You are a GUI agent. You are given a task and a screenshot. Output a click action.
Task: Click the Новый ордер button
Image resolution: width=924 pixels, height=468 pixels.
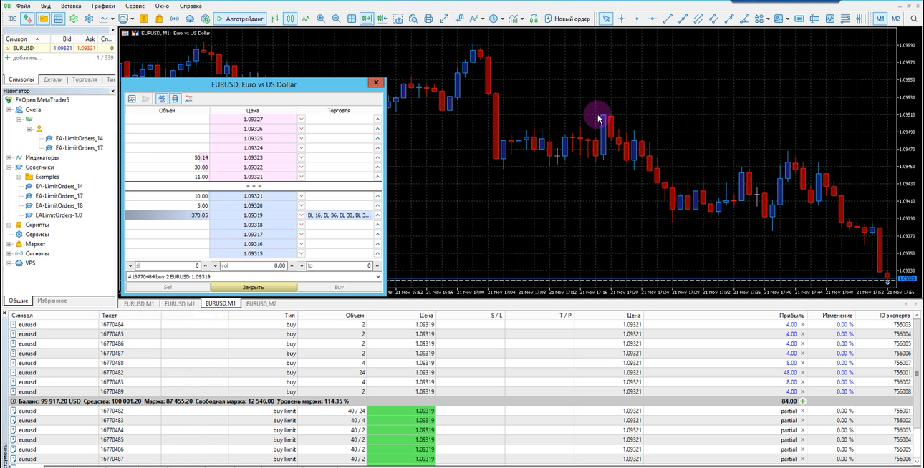(x=567, y=19)
